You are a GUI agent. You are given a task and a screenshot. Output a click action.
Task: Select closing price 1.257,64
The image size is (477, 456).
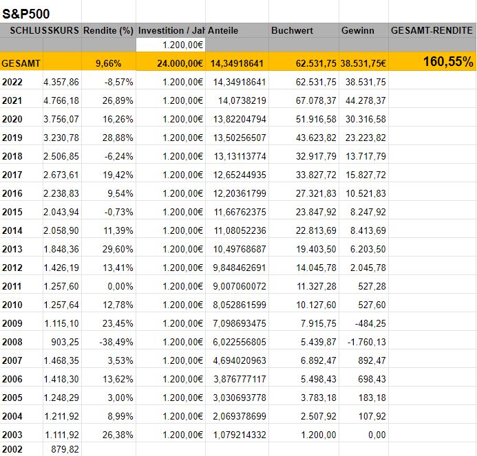(61, 305)
